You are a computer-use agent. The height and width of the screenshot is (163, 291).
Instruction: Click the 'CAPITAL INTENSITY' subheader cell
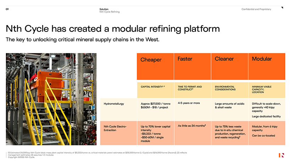(155, 90)
